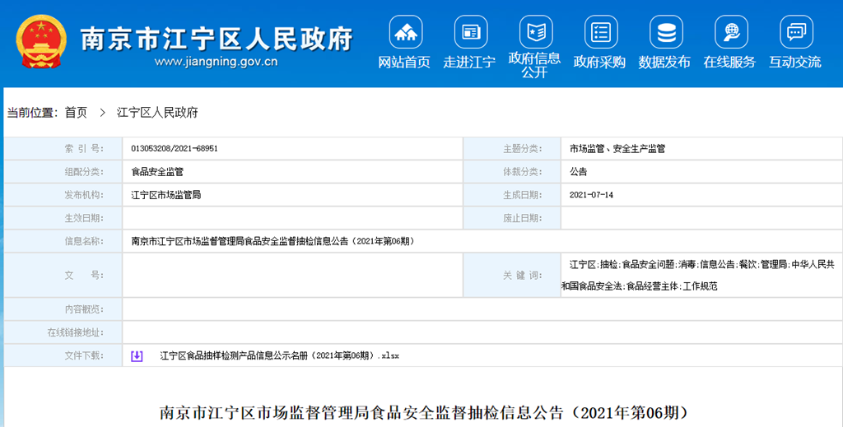Click the purple file download icon

point(137,355)
